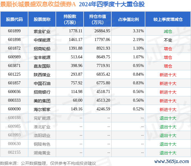Click the 持股数(万股) column header
This screenshot has width=191, height=166.
(70, 19)
